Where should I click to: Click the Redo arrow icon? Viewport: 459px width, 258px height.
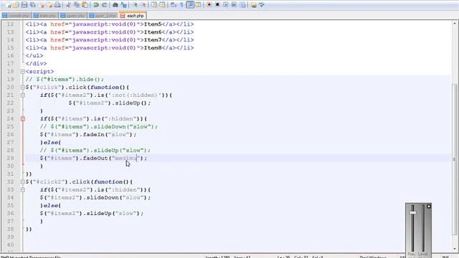(104, 5)
